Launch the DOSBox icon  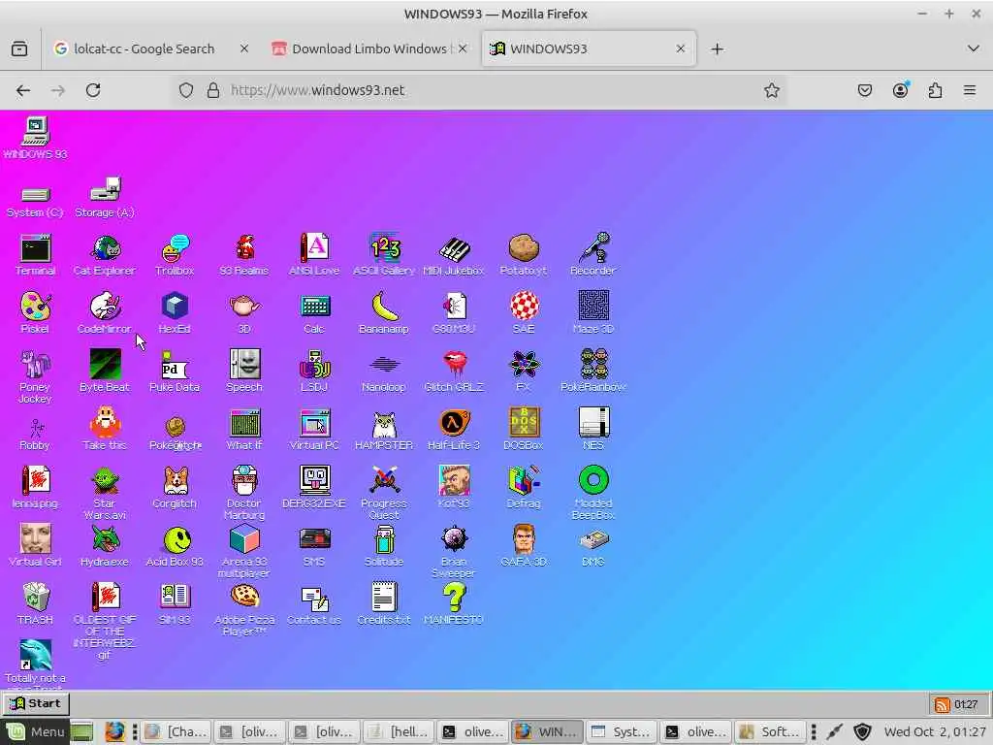pyautogui.click(x=524, y=430)
